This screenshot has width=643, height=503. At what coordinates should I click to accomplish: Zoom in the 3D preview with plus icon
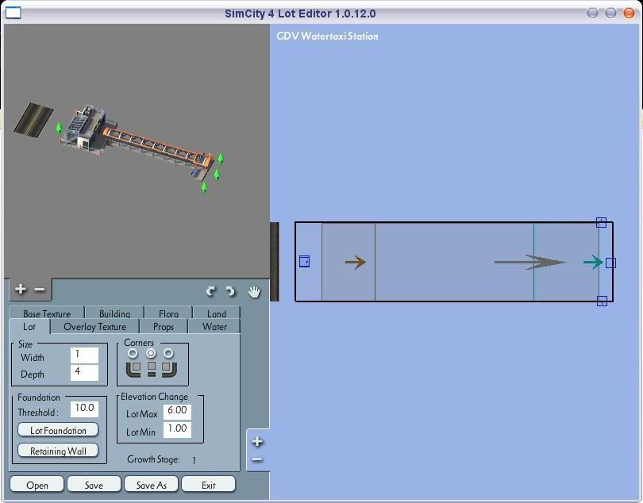(x=20, y=289)
